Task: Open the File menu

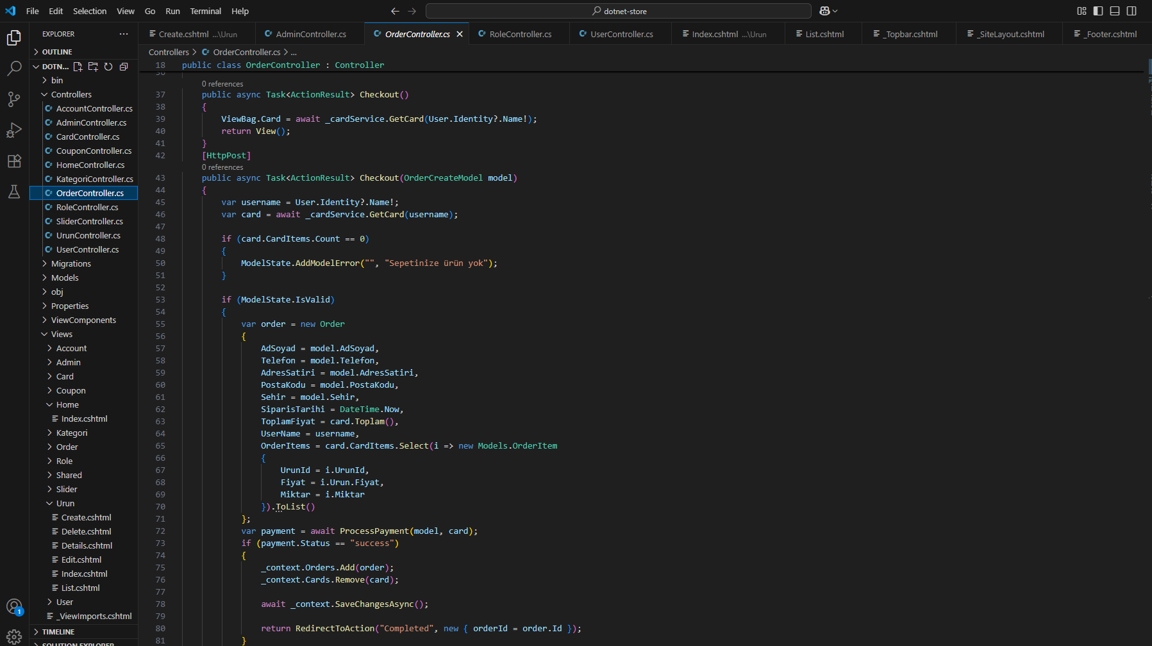Action: point(33,11)
